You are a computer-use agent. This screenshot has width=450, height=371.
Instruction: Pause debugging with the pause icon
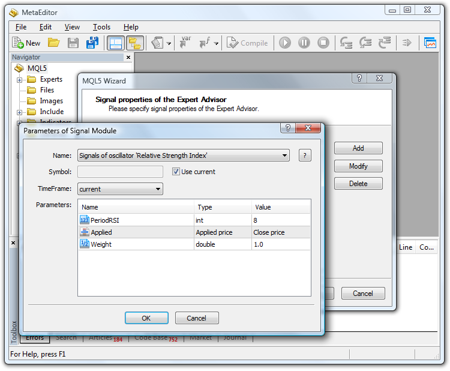pyautogui.click(x=304, y=43)
